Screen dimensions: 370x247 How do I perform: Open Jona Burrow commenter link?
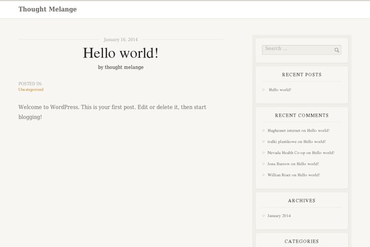pyautogui.click(x=279, y=164)
